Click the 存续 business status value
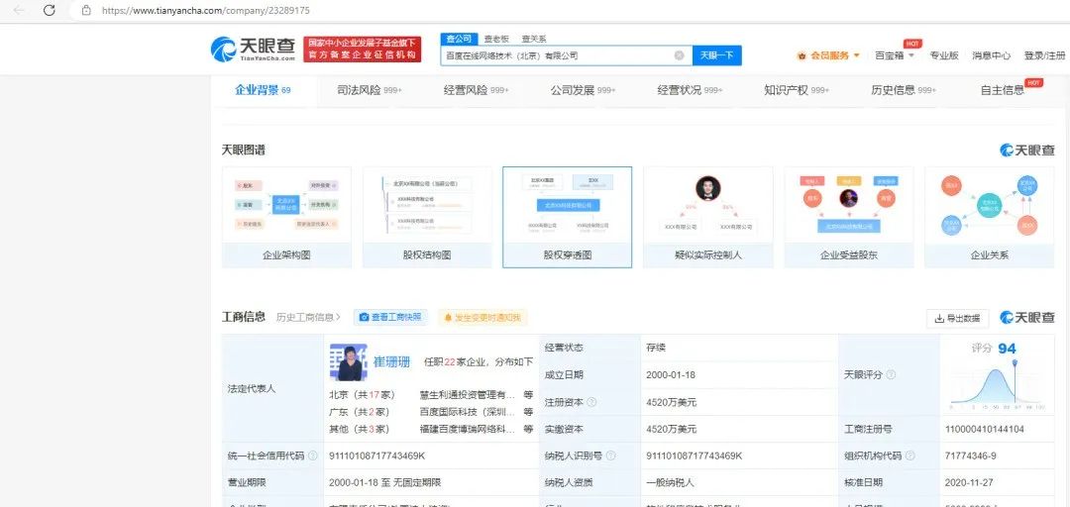The image size is (1070, 507). tap(656, 348)
